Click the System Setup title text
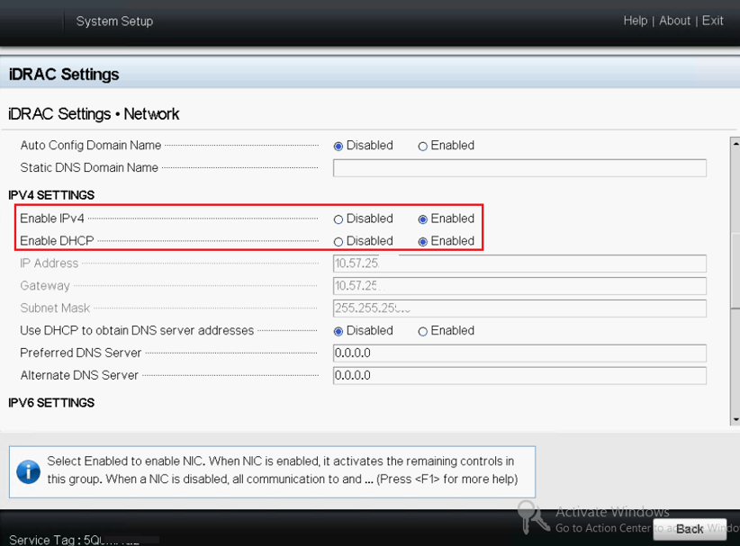740x546 pixels. coord(114,22)
